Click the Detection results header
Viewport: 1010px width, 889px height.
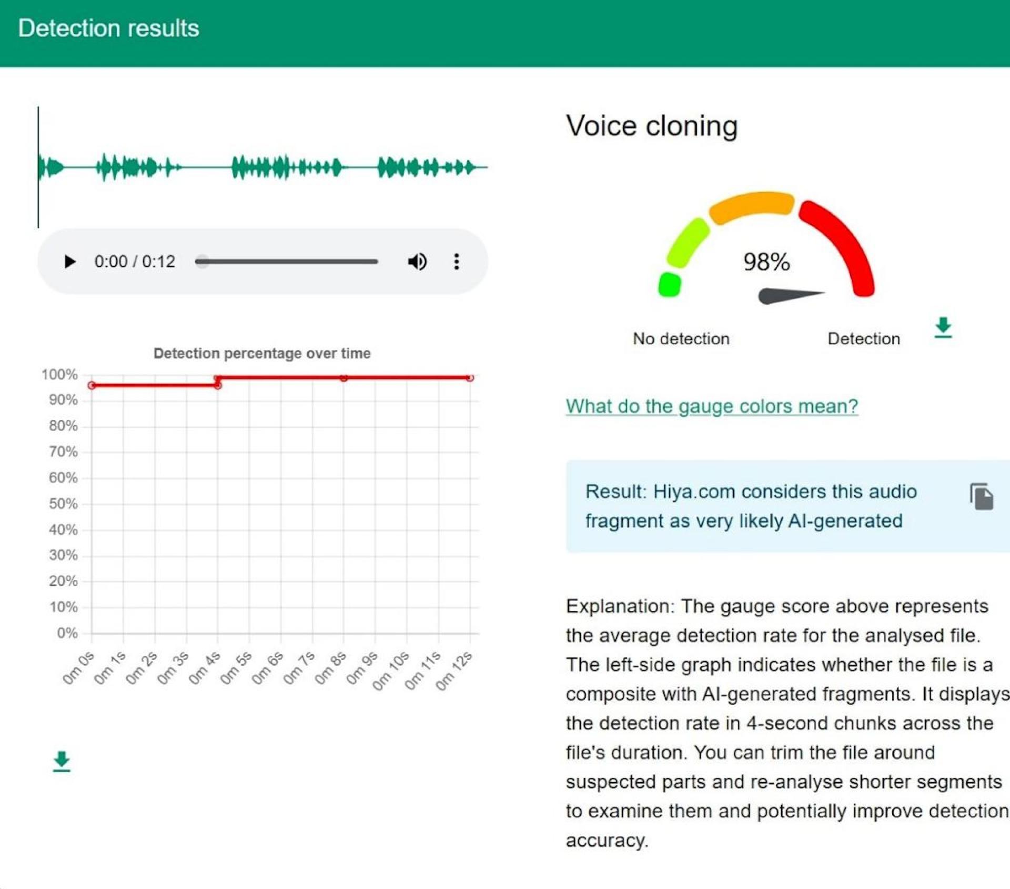108,28
